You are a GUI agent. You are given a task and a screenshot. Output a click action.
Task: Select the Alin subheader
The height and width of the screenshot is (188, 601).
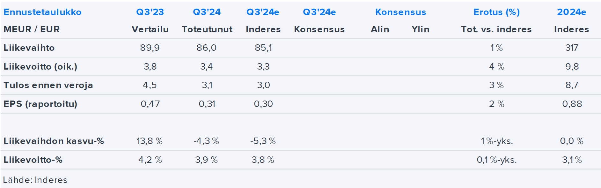(x=380, y=29)
